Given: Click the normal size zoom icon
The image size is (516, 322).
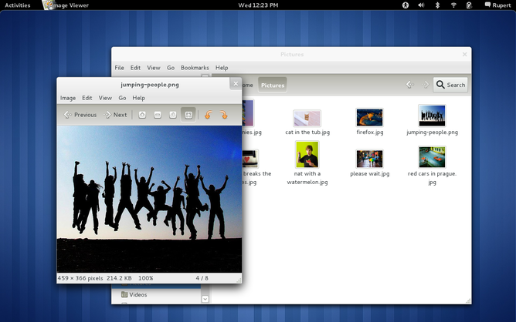Looking at the screenshot, I should (x=172, y=115).
